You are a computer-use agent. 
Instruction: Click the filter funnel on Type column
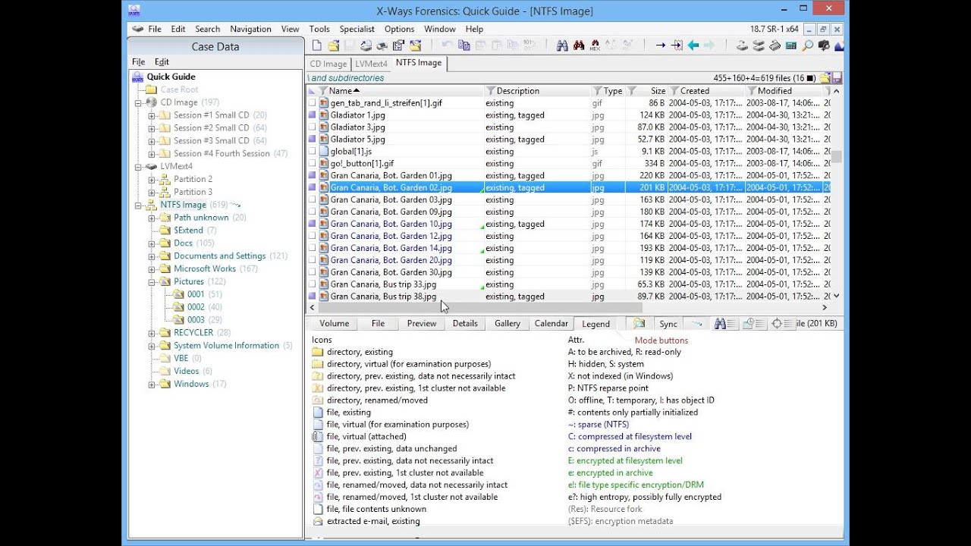point(598,91)
